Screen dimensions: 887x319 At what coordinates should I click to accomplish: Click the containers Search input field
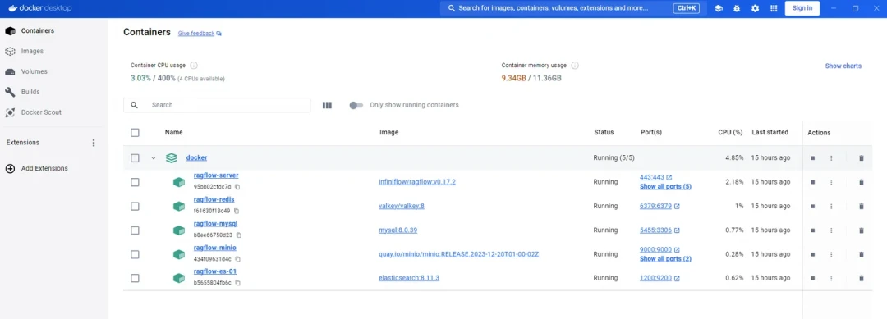pos(217,105)
